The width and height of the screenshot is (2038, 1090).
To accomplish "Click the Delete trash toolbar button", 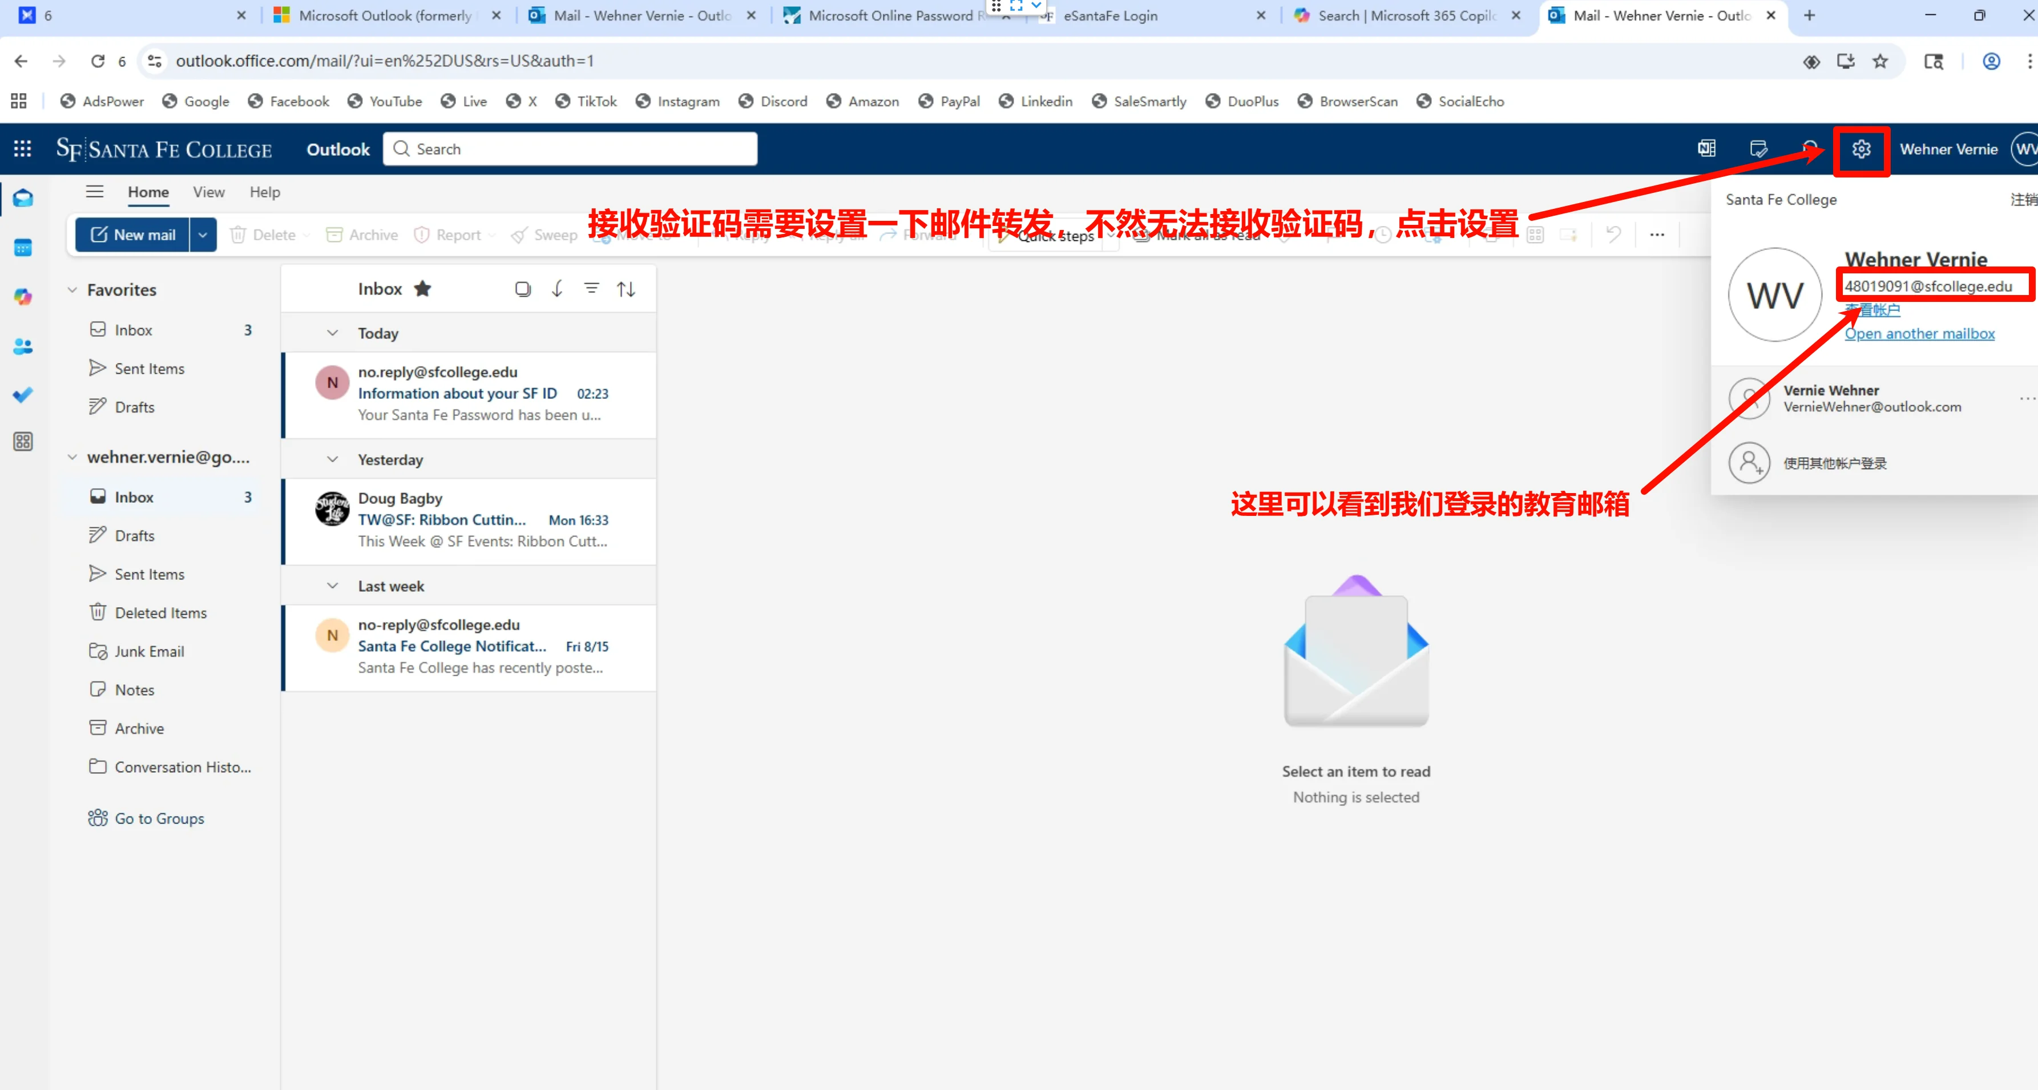I will tap(263, 235).
